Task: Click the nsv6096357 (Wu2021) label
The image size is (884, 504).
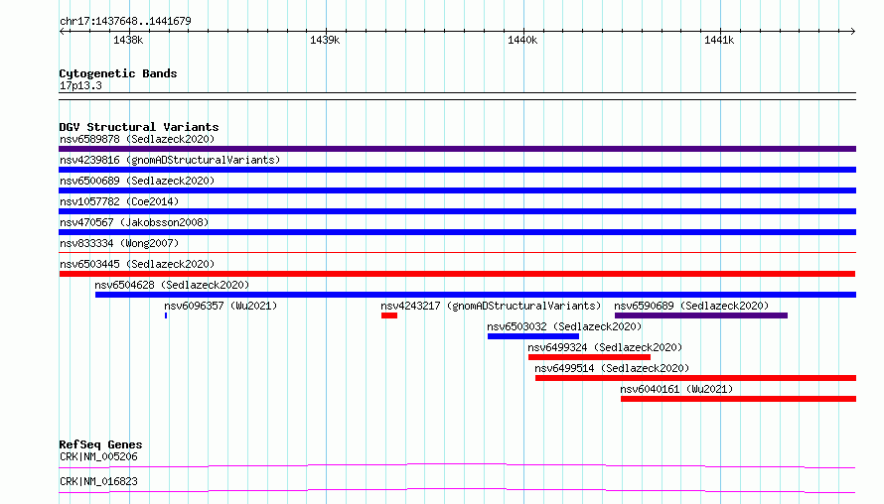Action: point(221,306)
